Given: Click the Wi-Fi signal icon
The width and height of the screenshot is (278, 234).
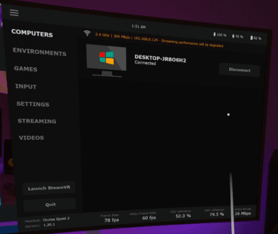Looking at the screenshot, I should click(x=87, y=33).
